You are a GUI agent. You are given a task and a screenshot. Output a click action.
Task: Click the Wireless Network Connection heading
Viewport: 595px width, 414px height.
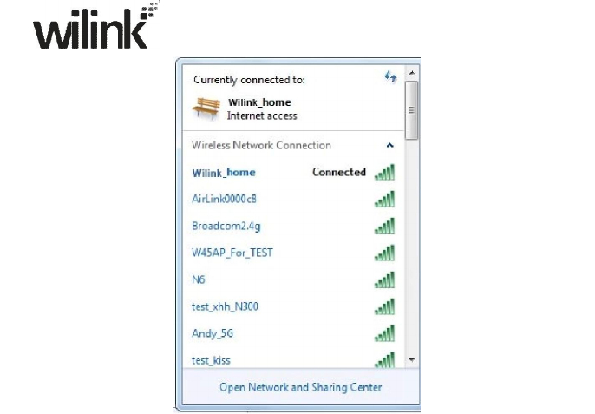(261, 145)
